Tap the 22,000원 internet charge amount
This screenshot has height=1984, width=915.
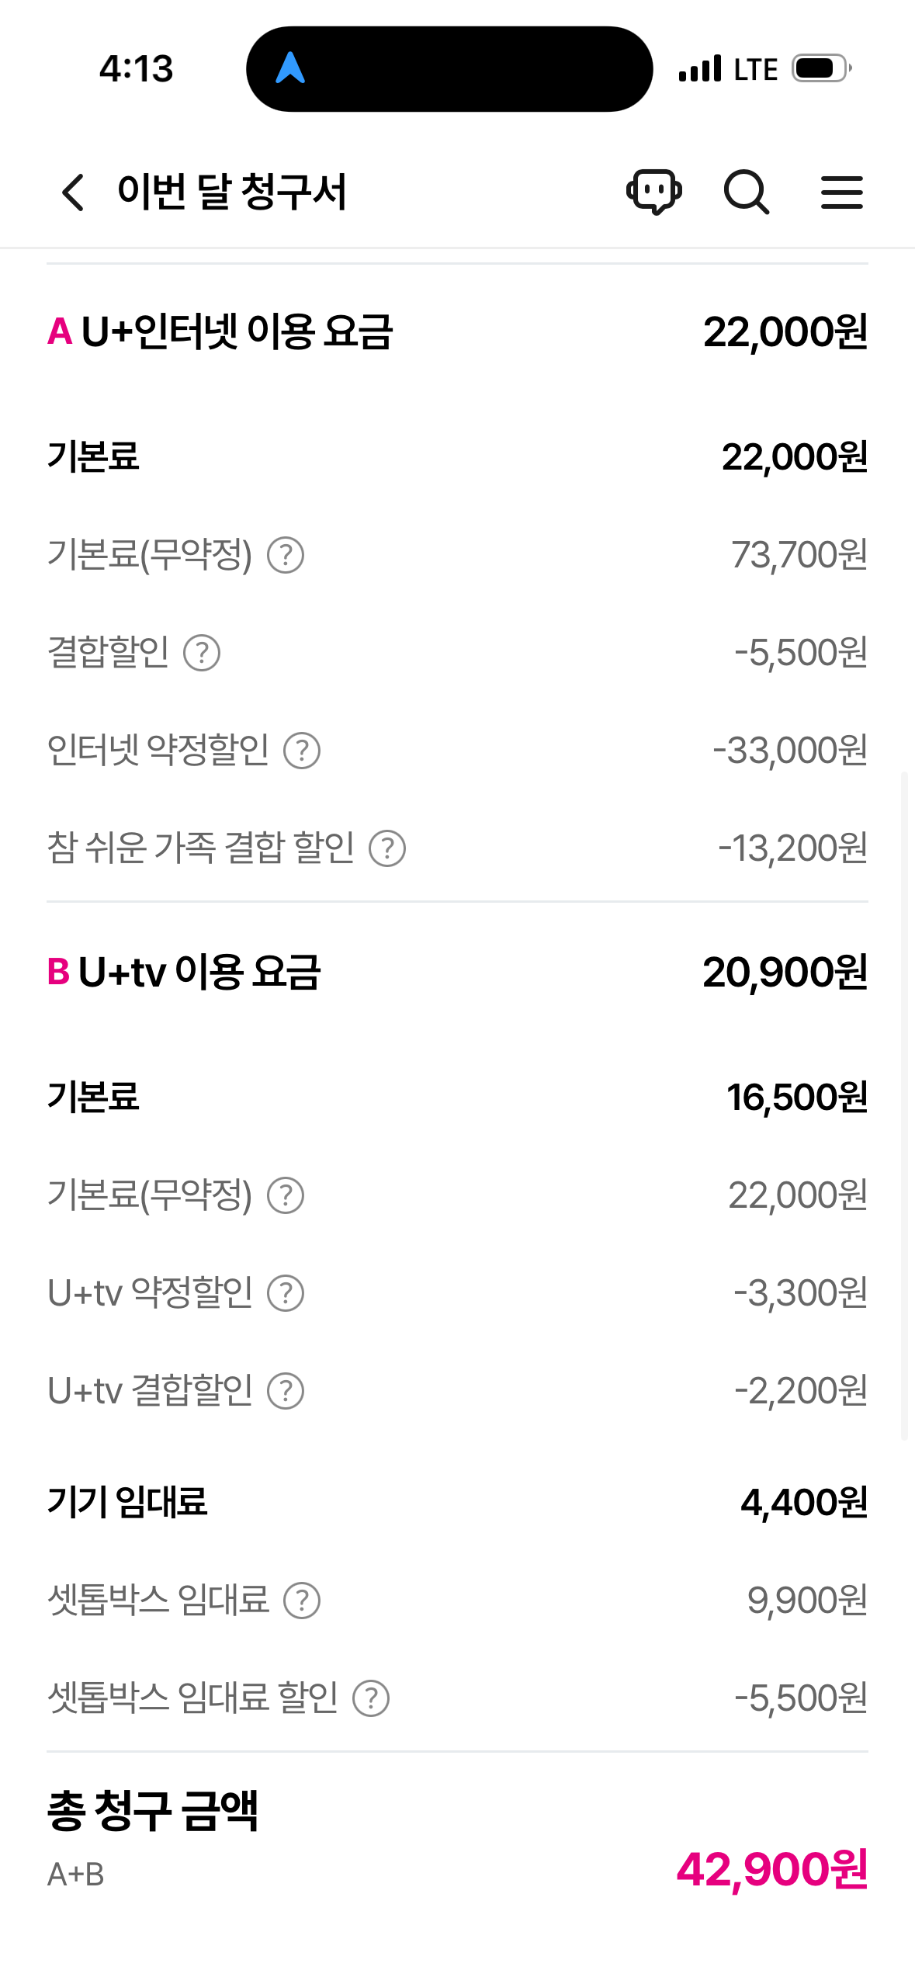point(785,332)
